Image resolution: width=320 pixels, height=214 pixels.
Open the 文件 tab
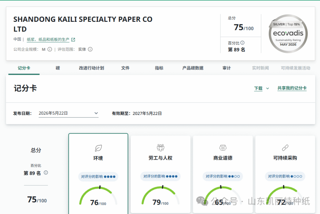[125, 68]
